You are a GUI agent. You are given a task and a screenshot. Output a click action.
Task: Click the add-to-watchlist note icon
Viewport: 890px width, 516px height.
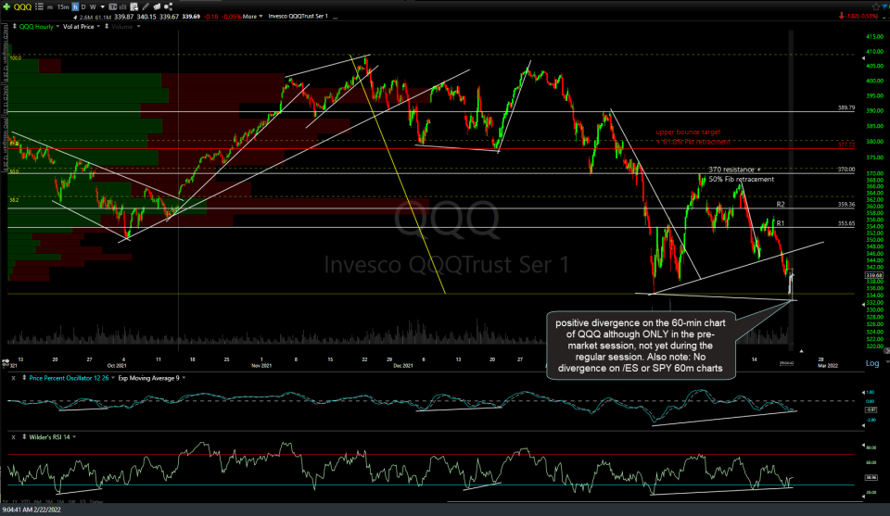click(134, 6)
